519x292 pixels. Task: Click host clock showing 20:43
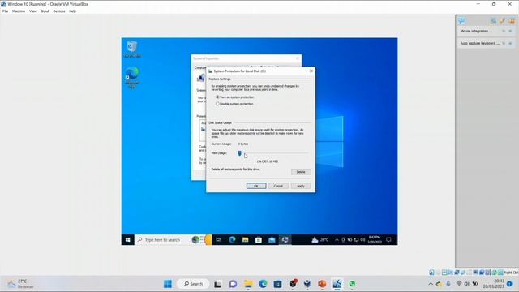click(493, 284)
